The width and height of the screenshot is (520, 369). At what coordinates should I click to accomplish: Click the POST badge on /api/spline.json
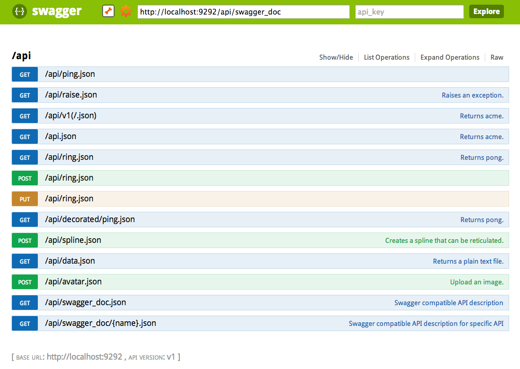[24, 240]
